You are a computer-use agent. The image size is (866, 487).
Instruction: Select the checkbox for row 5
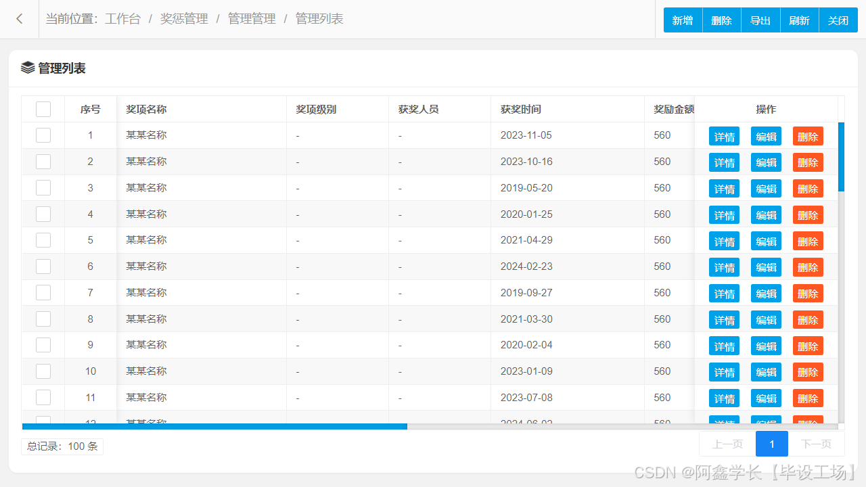(43, 240)
